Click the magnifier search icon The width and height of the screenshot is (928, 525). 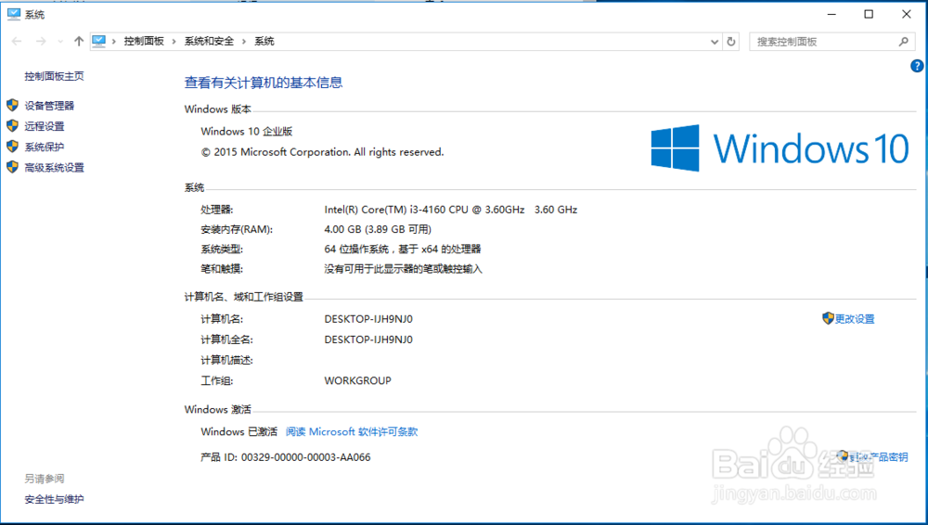pos(903,42)
